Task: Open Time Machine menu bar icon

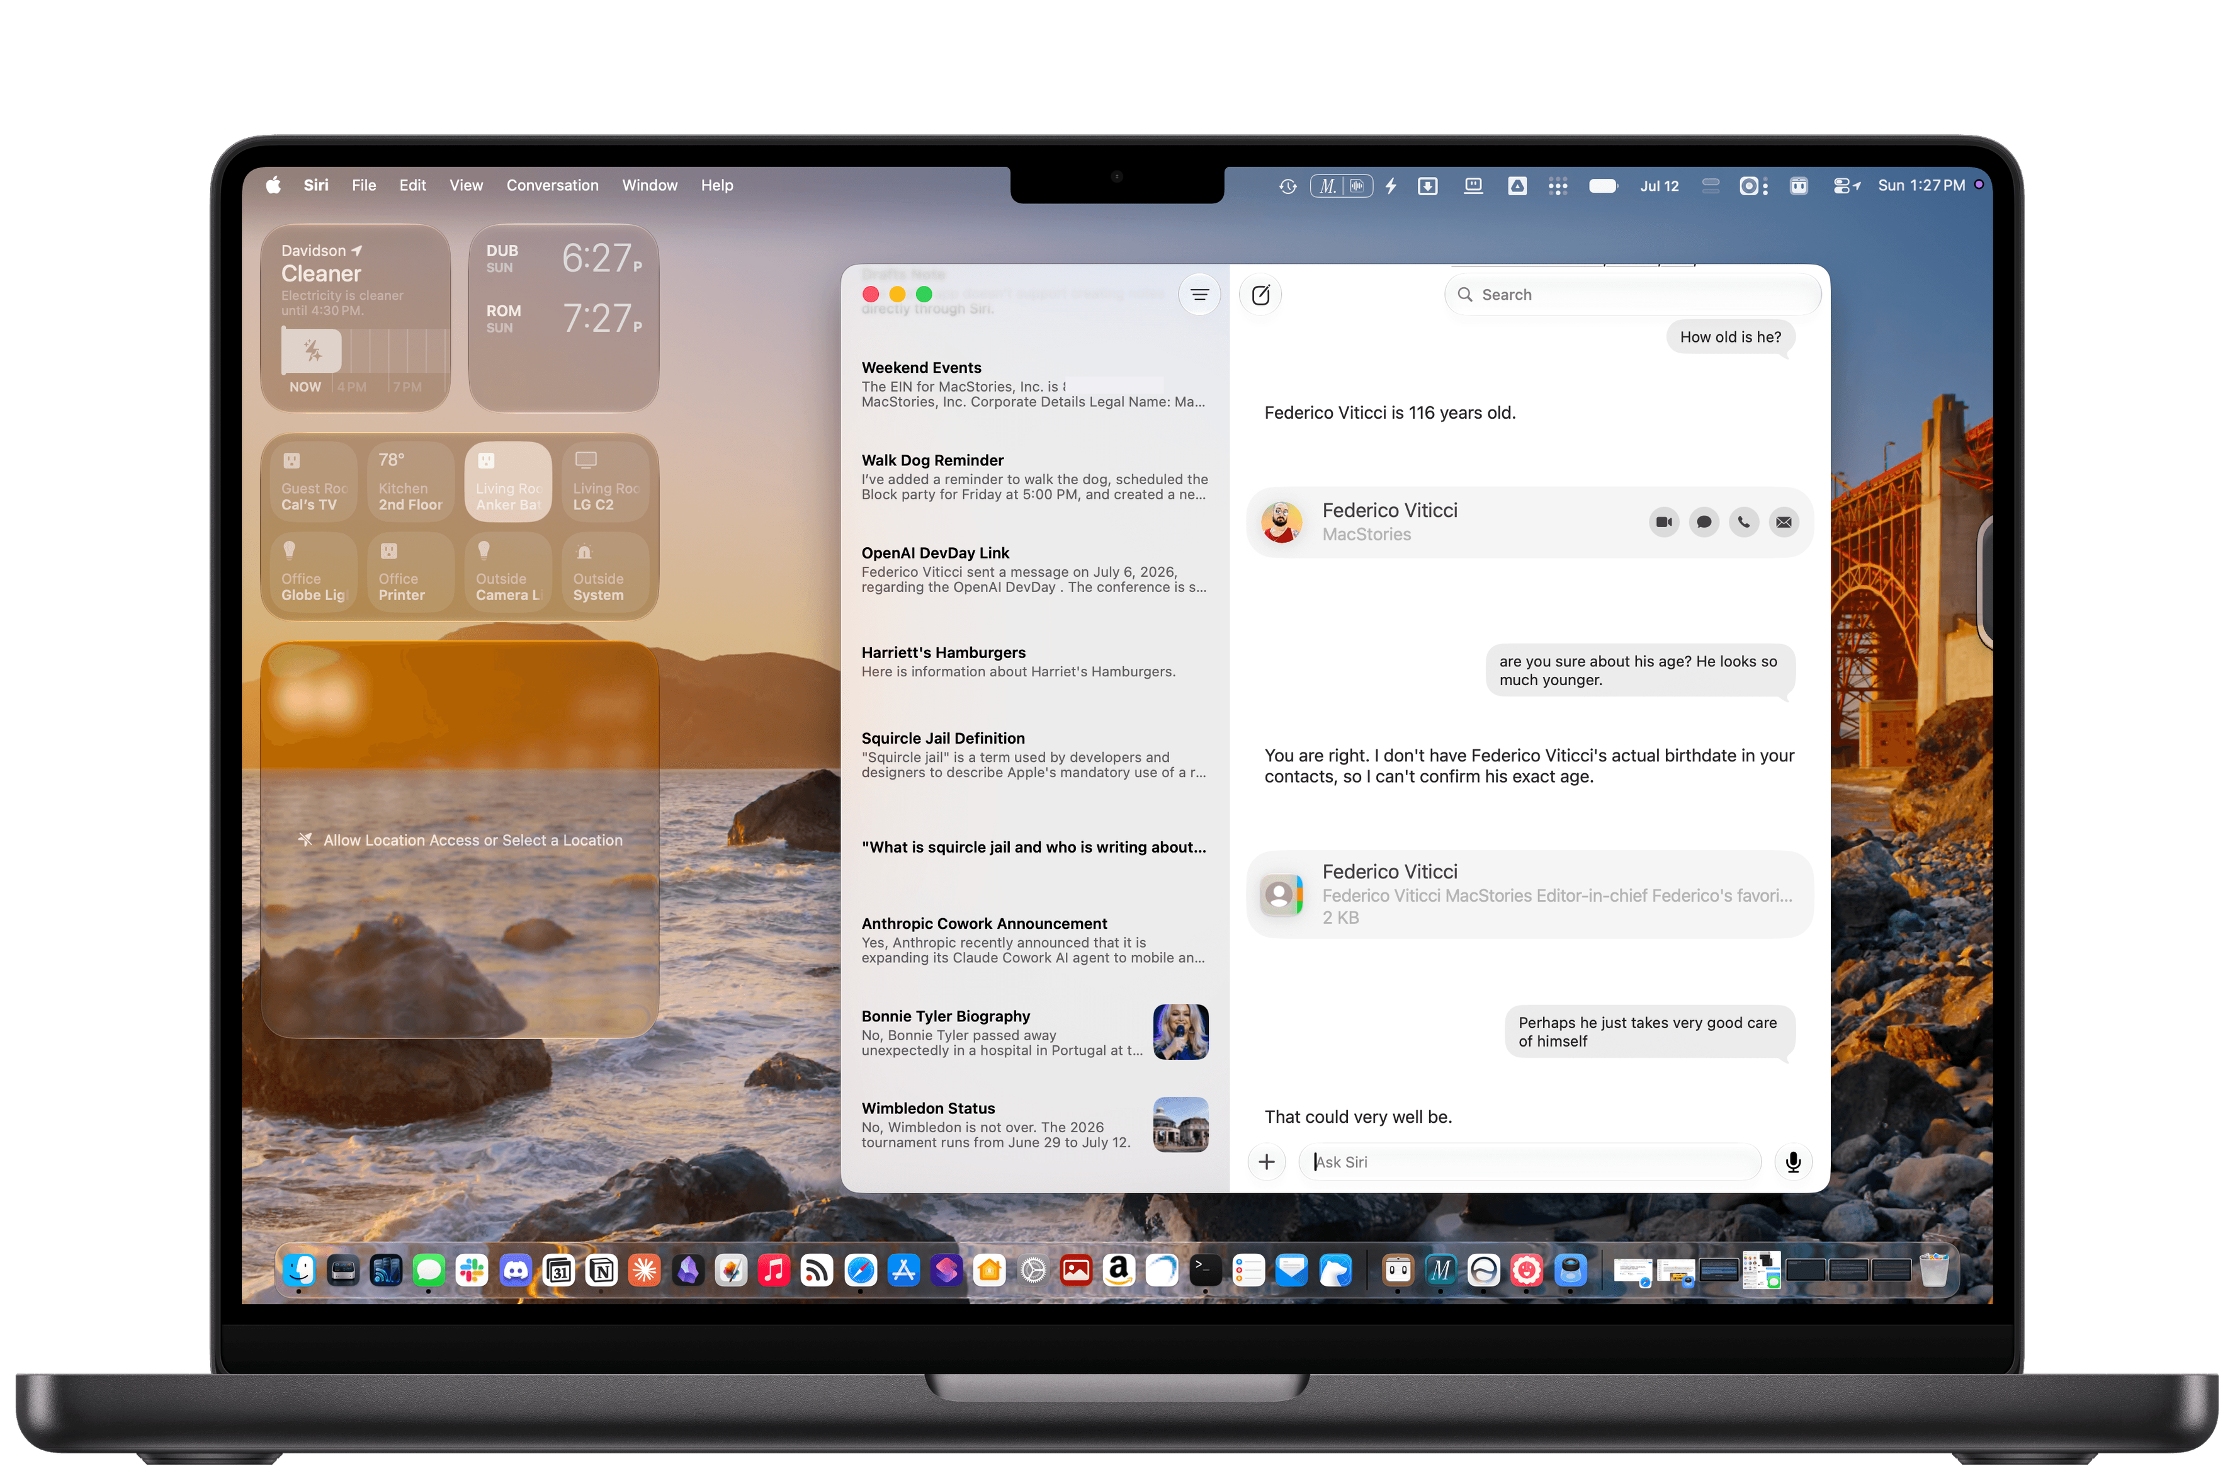Action: (1287, 186)
